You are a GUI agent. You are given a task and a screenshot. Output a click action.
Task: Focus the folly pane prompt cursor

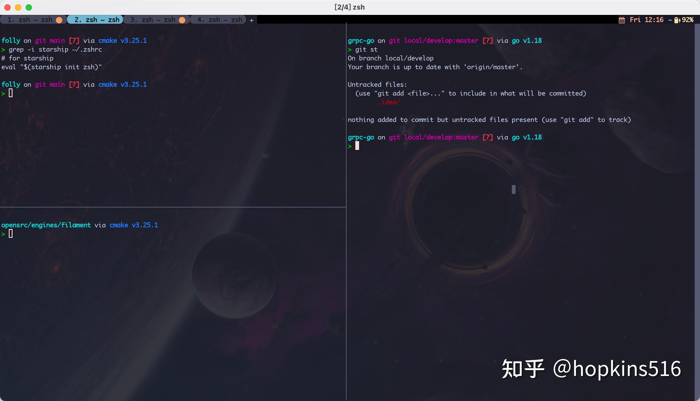click(11, 93)
